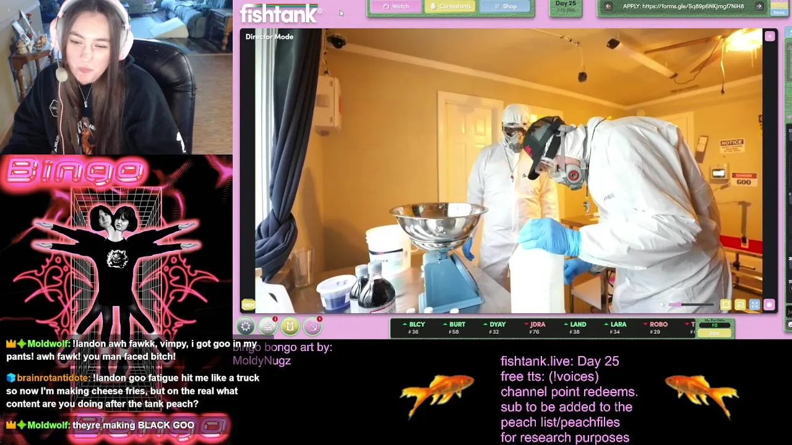Click the pink round icon with red badge
Screen dimensions: 792x445
(312, 326)
